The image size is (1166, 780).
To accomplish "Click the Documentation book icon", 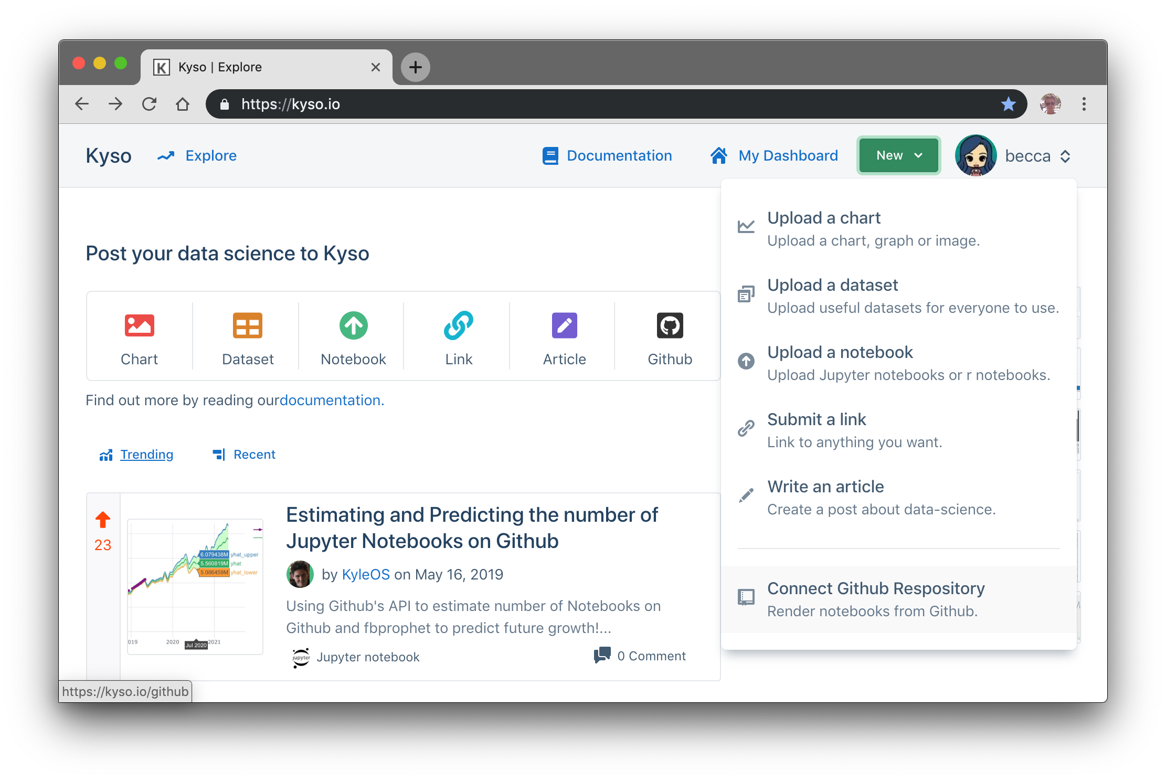I will point(550,155).
